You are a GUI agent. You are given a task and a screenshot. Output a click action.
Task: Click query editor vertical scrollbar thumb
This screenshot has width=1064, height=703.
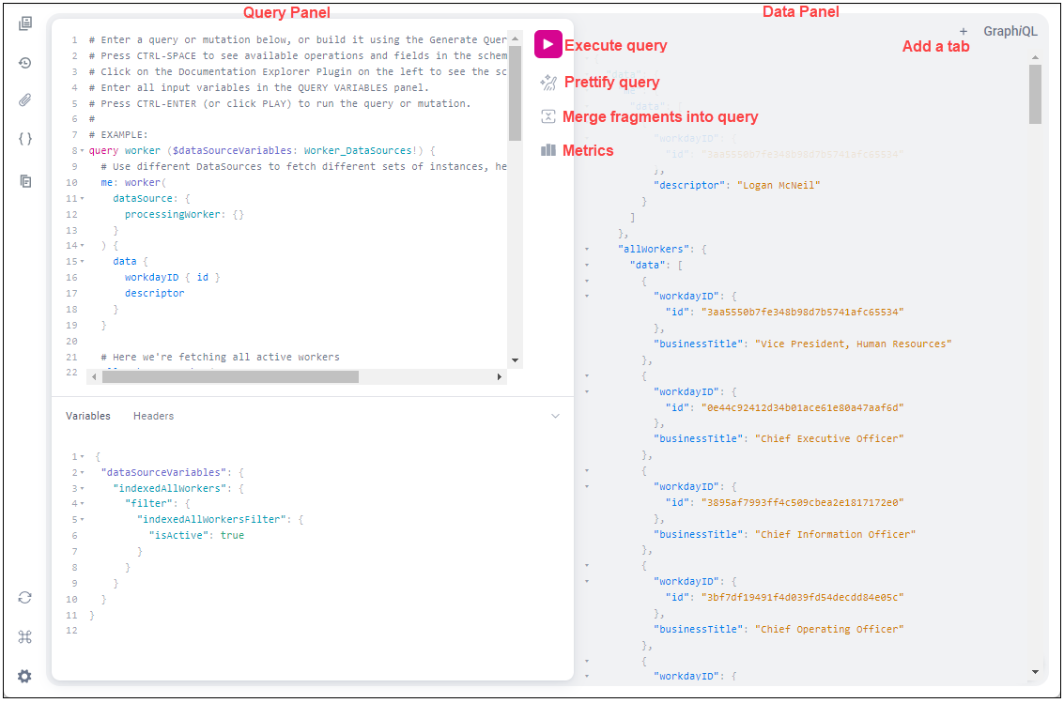[x=515, y=93]
